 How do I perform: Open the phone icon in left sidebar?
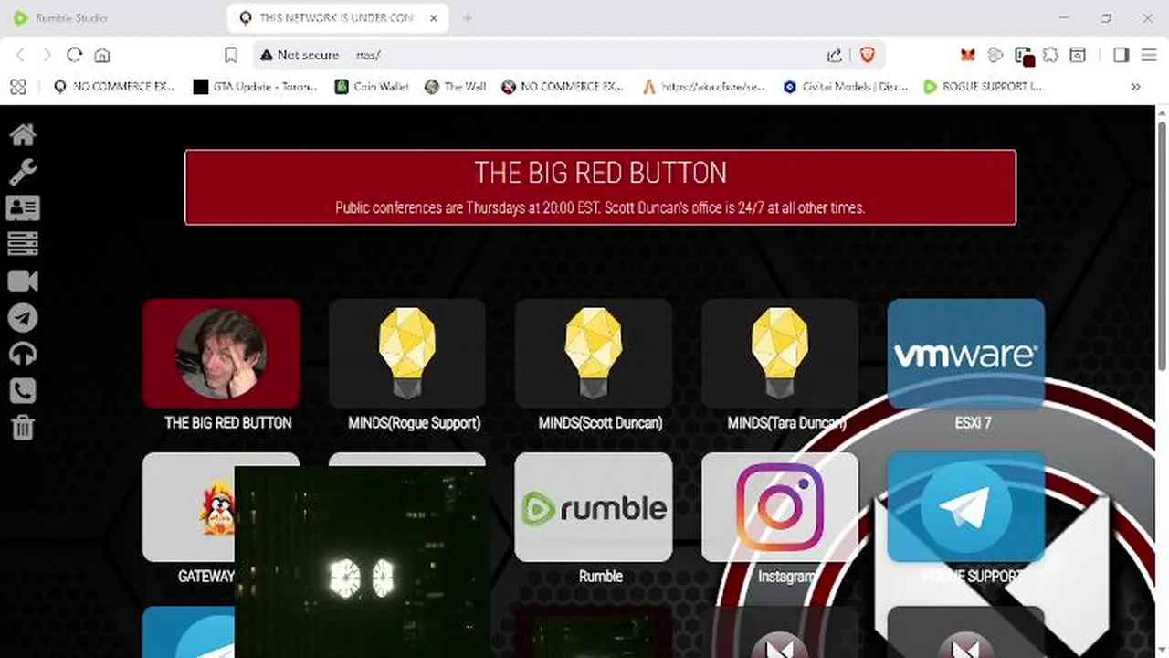pos(23,390)
